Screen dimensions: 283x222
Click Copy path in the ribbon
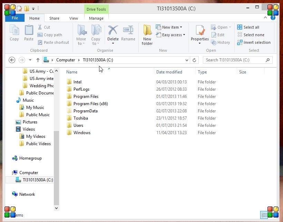coord(50,35)
